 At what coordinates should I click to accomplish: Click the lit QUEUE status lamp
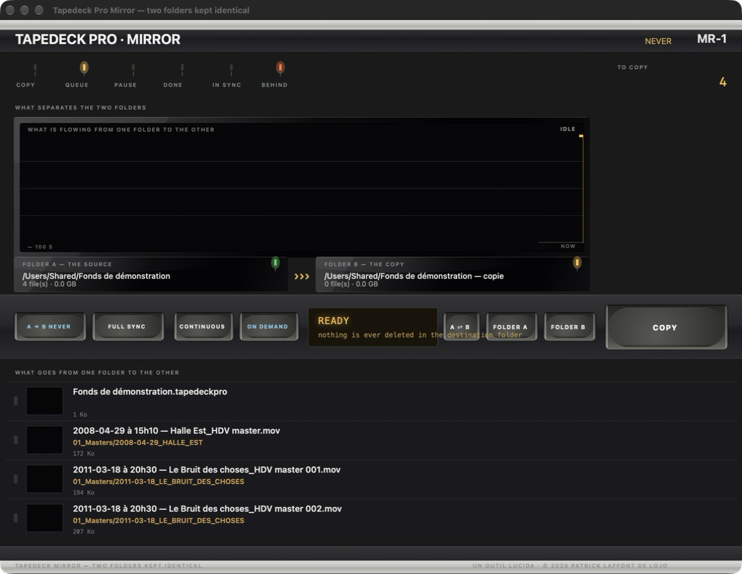[84, 68]
